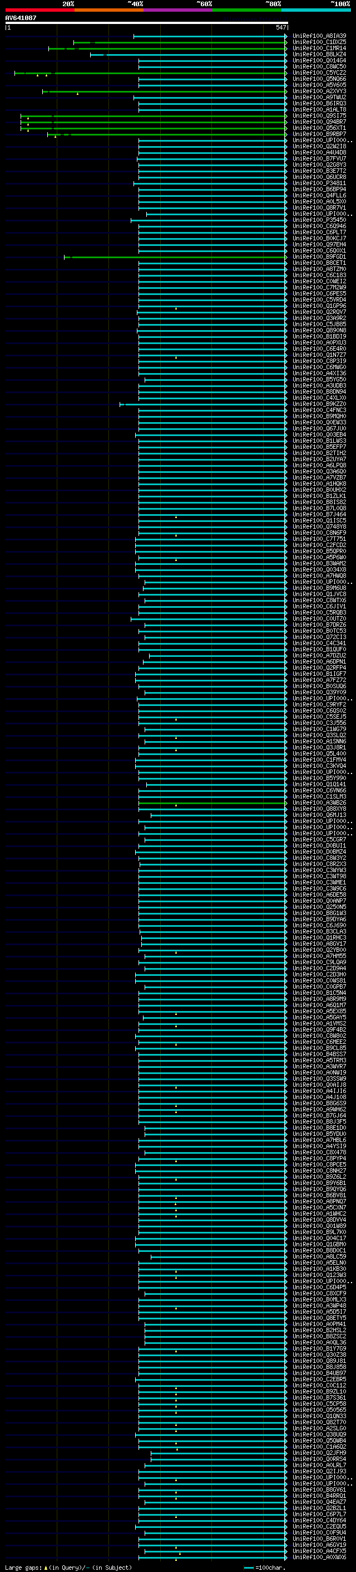Select hit UniRef100_Q67JU0
The image size is (356, 1572).
tap(319, 428)
